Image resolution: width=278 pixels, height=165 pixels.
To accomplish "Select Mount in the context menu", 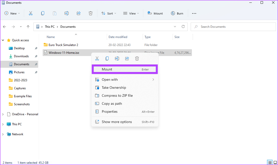I will (125, 69).
